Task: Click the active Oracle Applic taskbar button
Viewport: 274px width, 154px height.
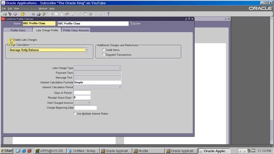Action: point(214,151)
